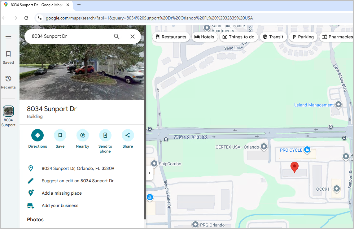Collapse the side panel with arrow
Screen dimensions: 354x229
pos(149,173)
